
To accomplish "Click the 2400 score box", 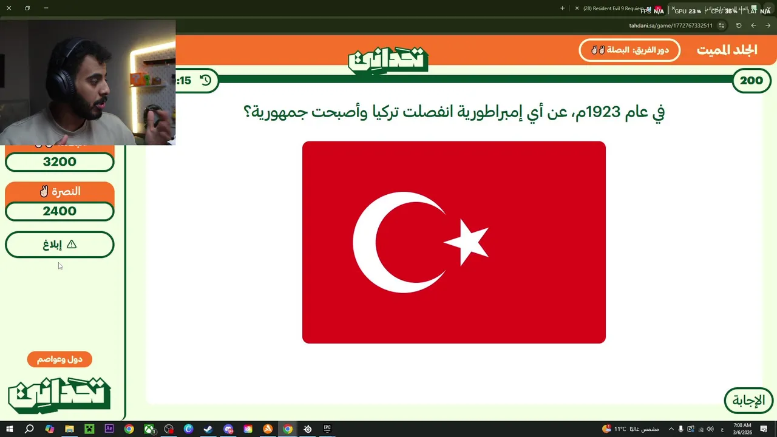I will tap(59, 211).
